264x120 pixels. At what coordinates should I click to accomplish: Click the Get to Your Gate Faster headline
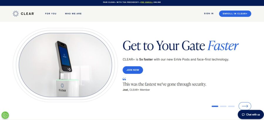(x=180, y=45)
